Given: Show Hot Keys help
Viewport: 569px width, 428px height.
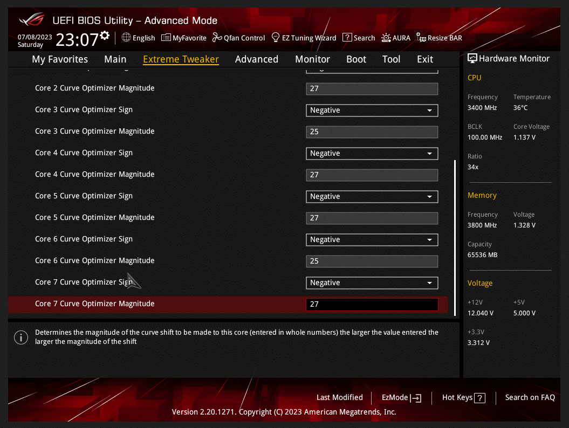Looking at the screenshot, I should [x=463, y=398].
